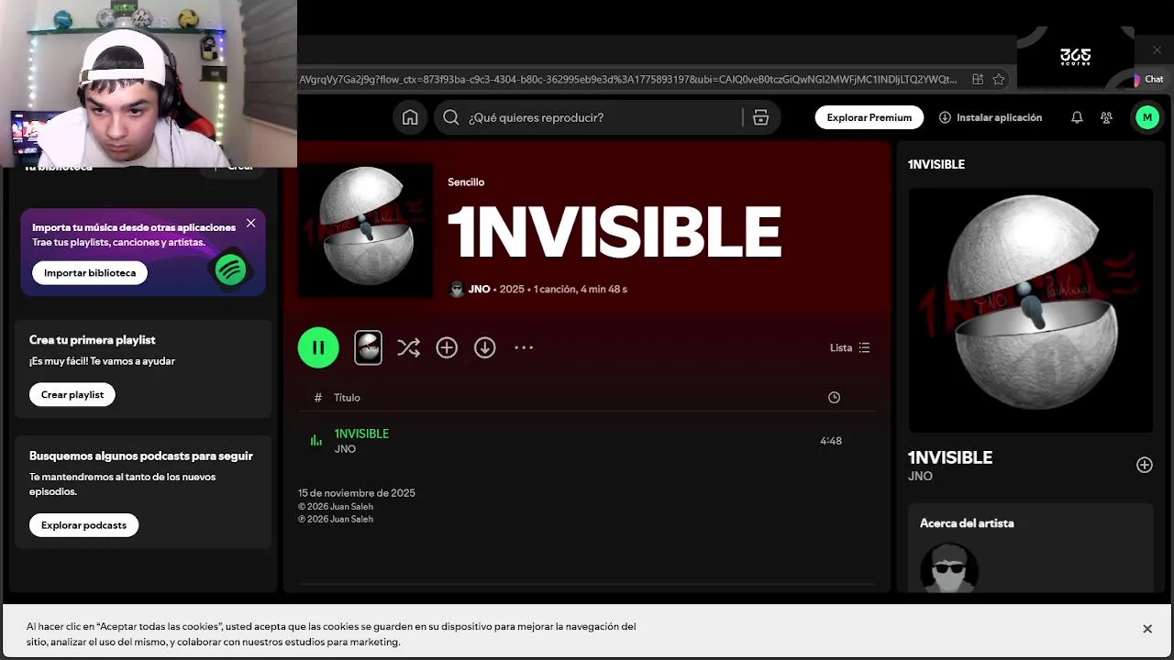
Task: Open more options three-dots menu
Action: pos(524,347)
